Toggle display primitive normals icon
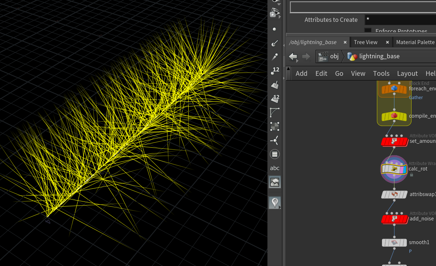 pyautogui.click(x=274, y=85)
